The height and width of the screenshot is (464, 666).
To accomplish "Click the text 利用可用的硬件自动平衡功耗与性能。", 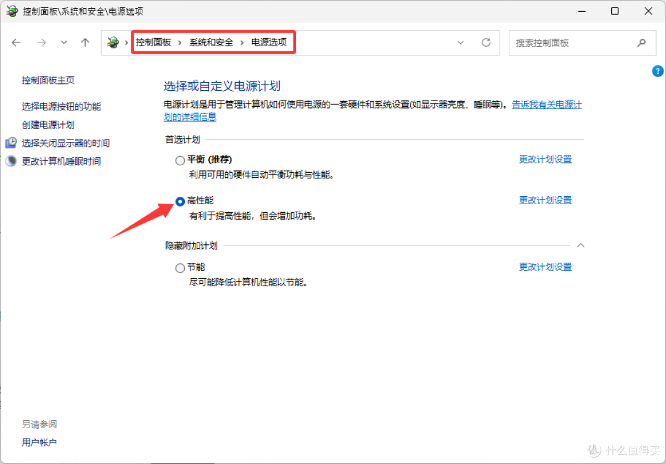I will point(261,175).
